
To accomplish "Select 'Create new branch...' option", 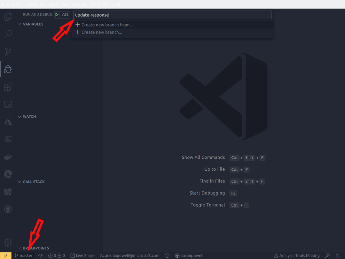I will [172, 32].
